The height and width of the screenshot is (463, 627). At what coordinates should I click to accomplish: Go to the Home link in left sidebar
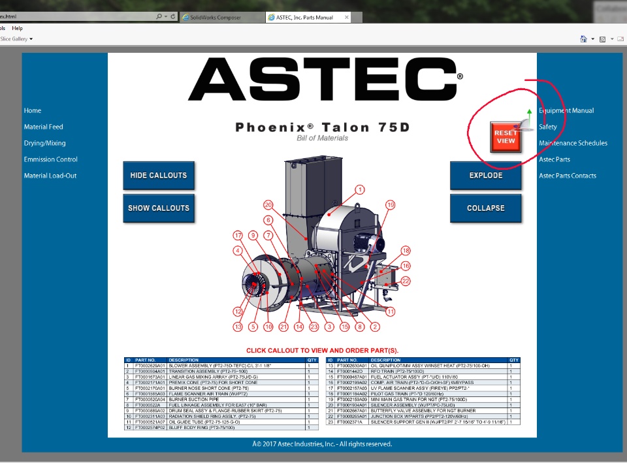coord(33,110)
